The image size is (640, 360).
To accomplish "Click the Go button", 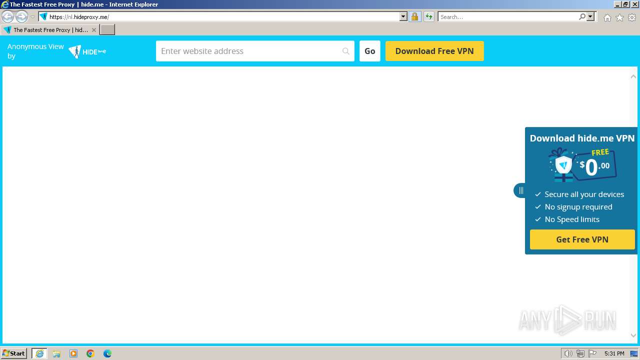I will 370,51.
